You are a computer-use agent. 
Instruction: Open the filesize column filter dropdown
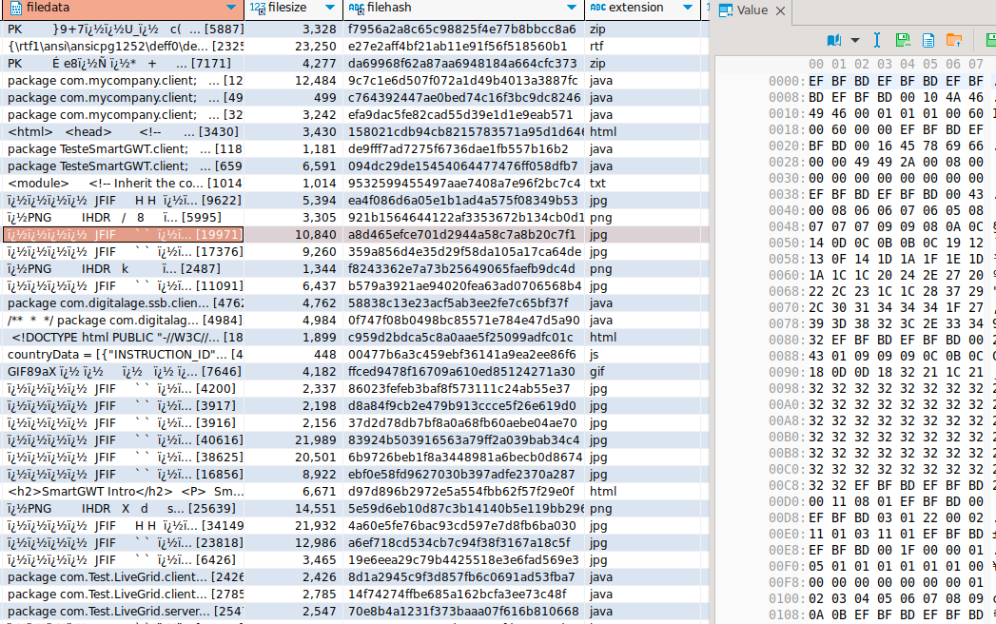click(330, 8)
